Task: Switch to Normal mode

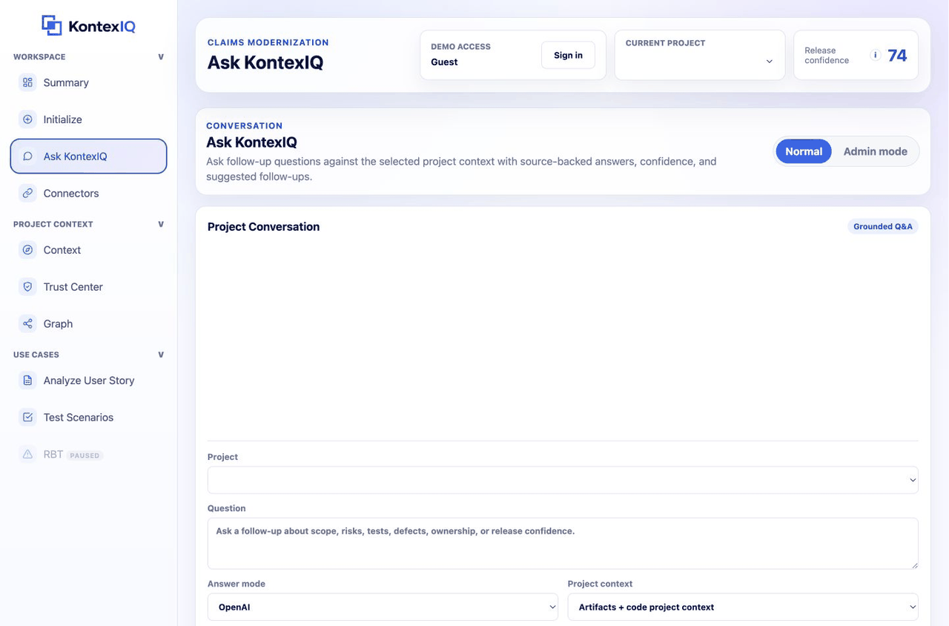Action: [804, 151]
